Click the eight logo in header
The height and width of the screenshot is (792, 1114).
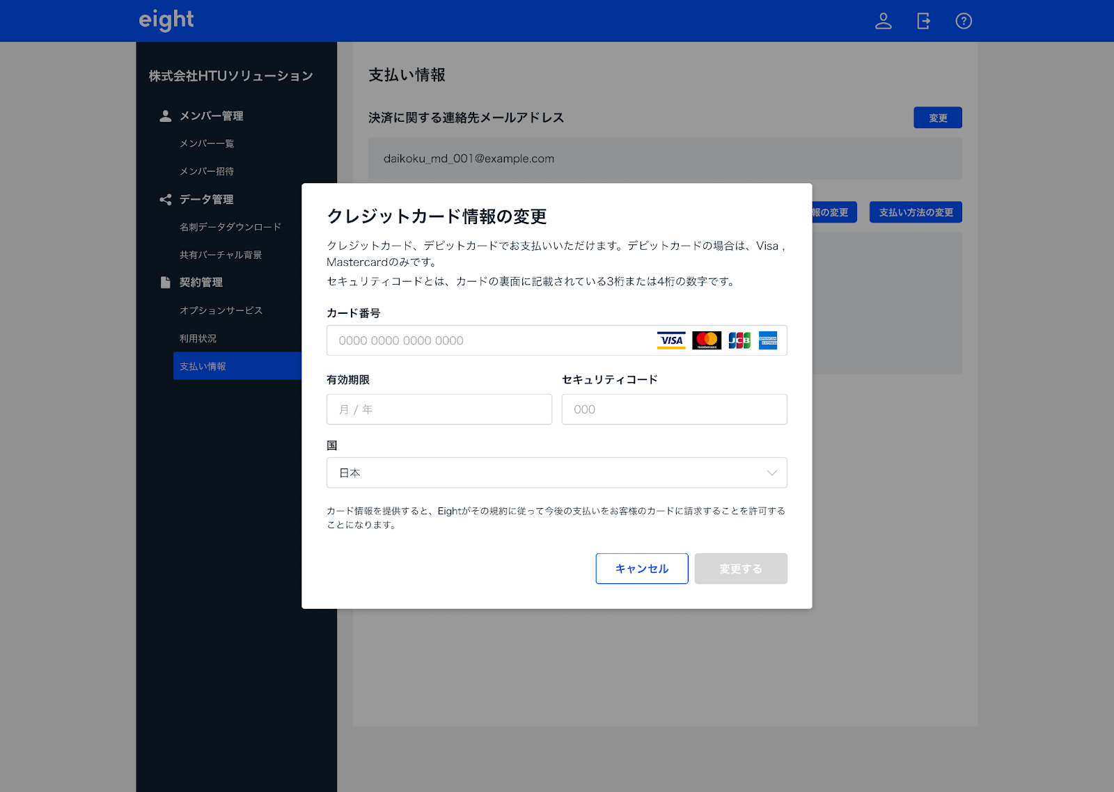click(x=166, y=20)
